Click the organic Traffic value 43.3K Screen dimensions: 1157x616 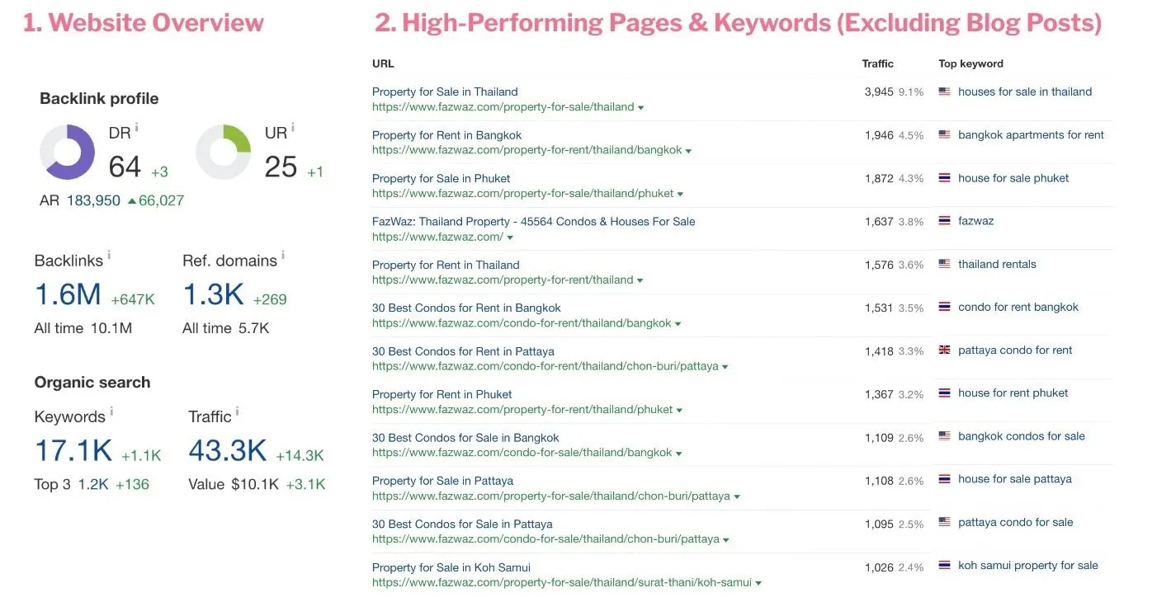click(x=228, y=451)
